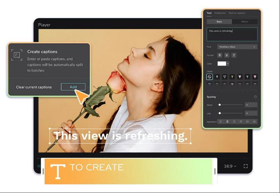
Task: Toggle underline formatting with the U button
Action: [x=227, y=55]
